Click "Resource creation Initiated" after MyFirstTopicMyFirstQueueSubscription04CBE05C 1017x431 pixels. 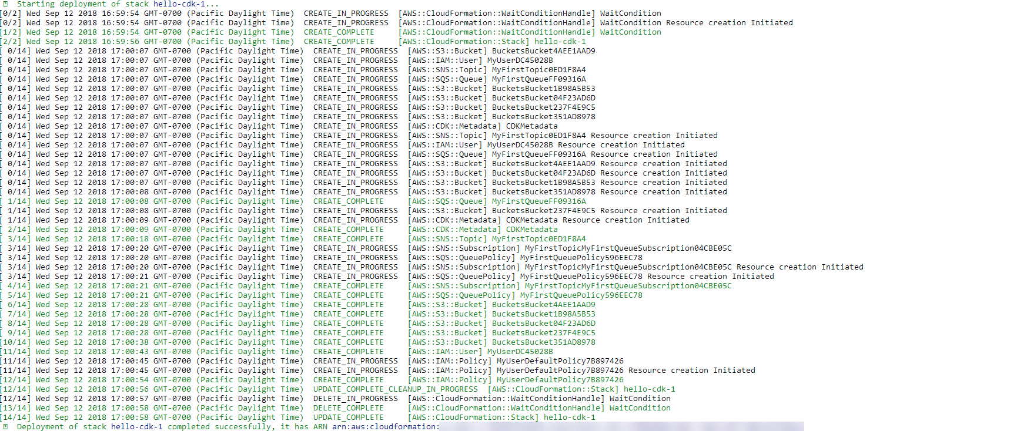click(x=800, y=267)
